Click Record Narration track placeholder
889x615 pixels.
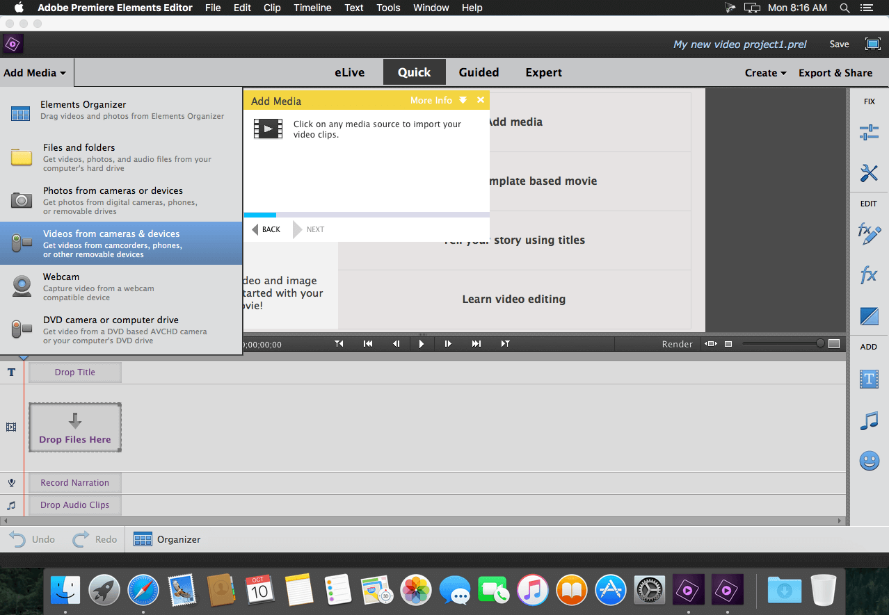pyautogui.click(x=75, y=482)
